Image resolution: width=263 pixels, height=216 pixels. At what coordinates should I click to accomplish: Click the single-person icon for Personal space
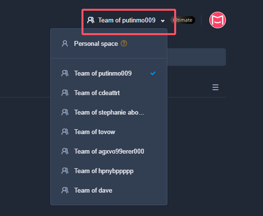[x=65, y=43]
